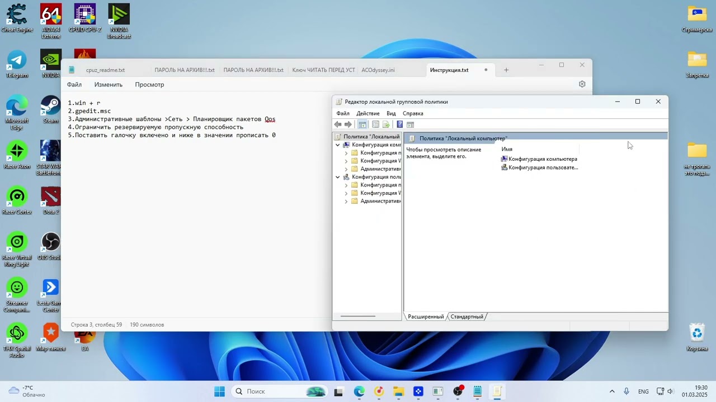Select Razer Virtual Ring Light icon
The image size is (716, 402).
click(17, 250)
